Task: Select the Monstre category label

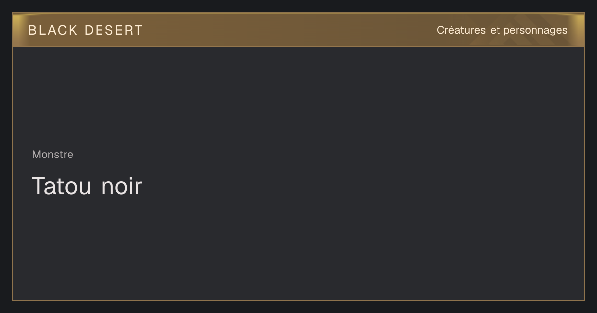Action: click(x=52, y=155)
